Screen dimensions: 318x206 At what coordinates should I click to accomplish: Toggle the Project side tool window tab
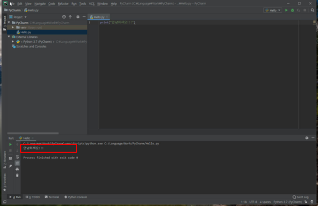5,23
